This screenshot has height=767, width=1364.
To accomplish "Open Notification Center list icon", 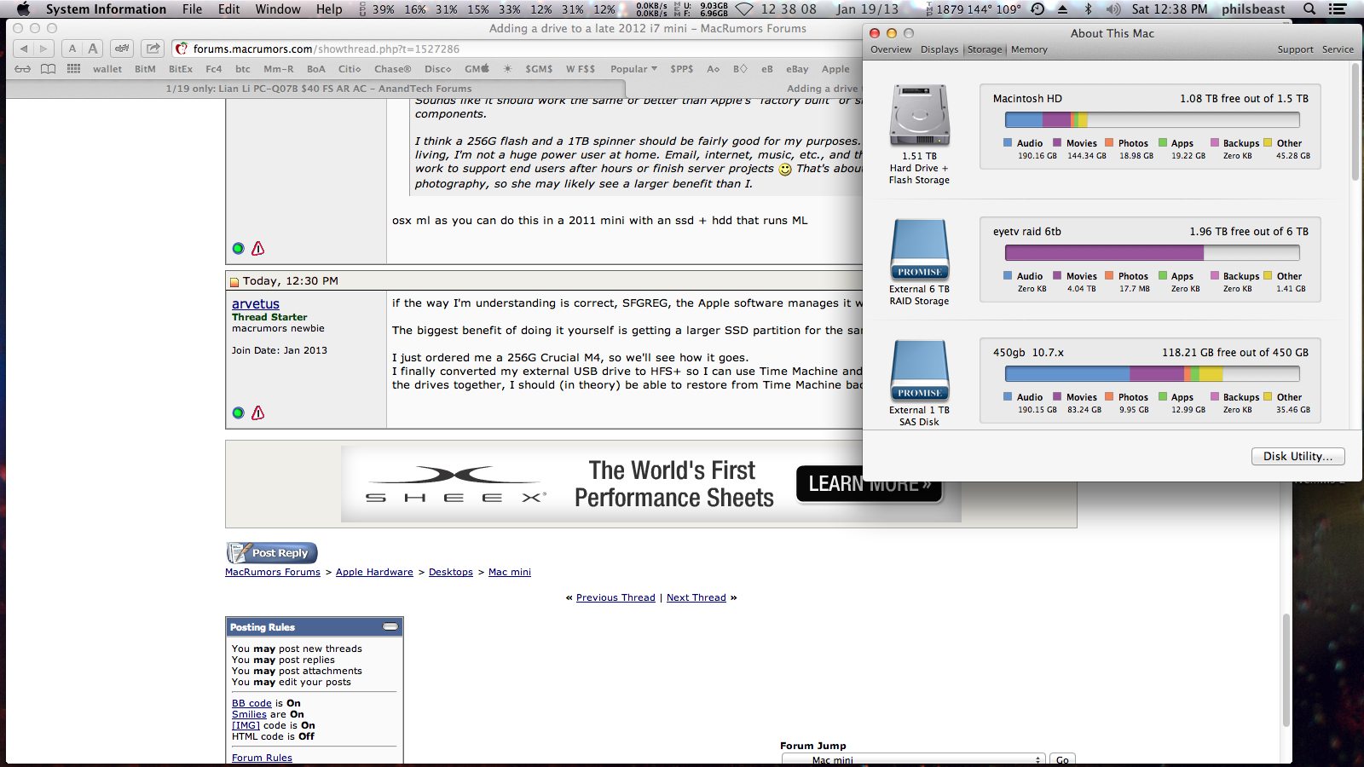I will click(x=1338, y=9).
